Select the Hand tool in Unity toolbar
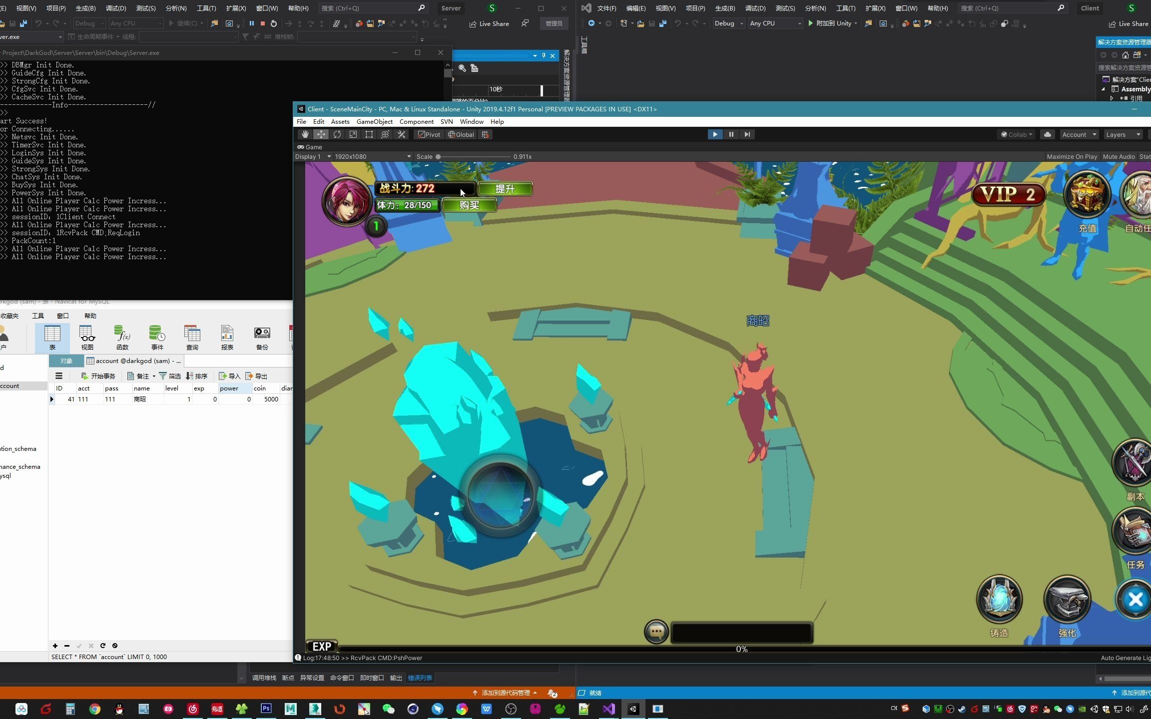The height and width of the screenshot is (719, 1151). coord(305,134)
